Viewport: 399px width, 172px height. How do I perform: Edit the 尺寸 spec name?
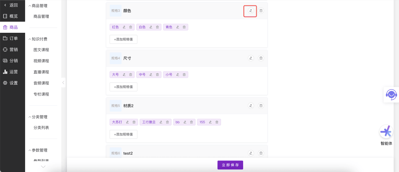[251, 58]
